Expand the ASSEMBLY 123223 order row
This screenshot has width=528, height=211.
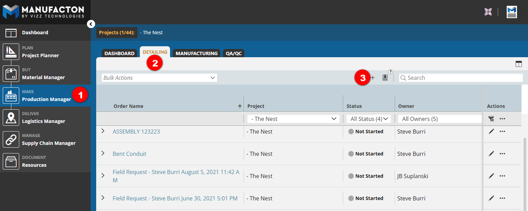(x=103, y=131)
